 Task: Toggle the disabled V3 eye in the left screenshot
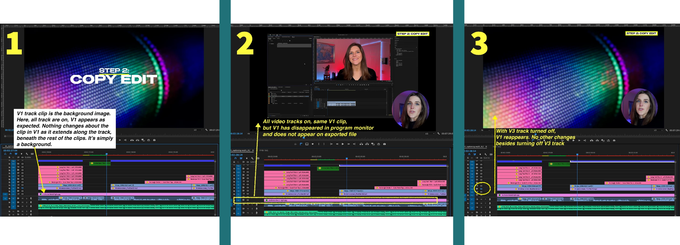tap(22, 188)
